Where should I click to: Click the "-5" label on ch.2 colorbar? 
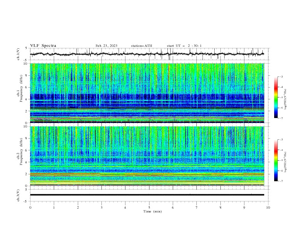pyautogui.click(x=281, y=160)
